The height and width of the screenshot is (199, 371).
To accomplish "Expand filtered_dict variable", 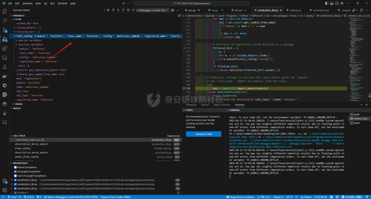I will point(15,32).
